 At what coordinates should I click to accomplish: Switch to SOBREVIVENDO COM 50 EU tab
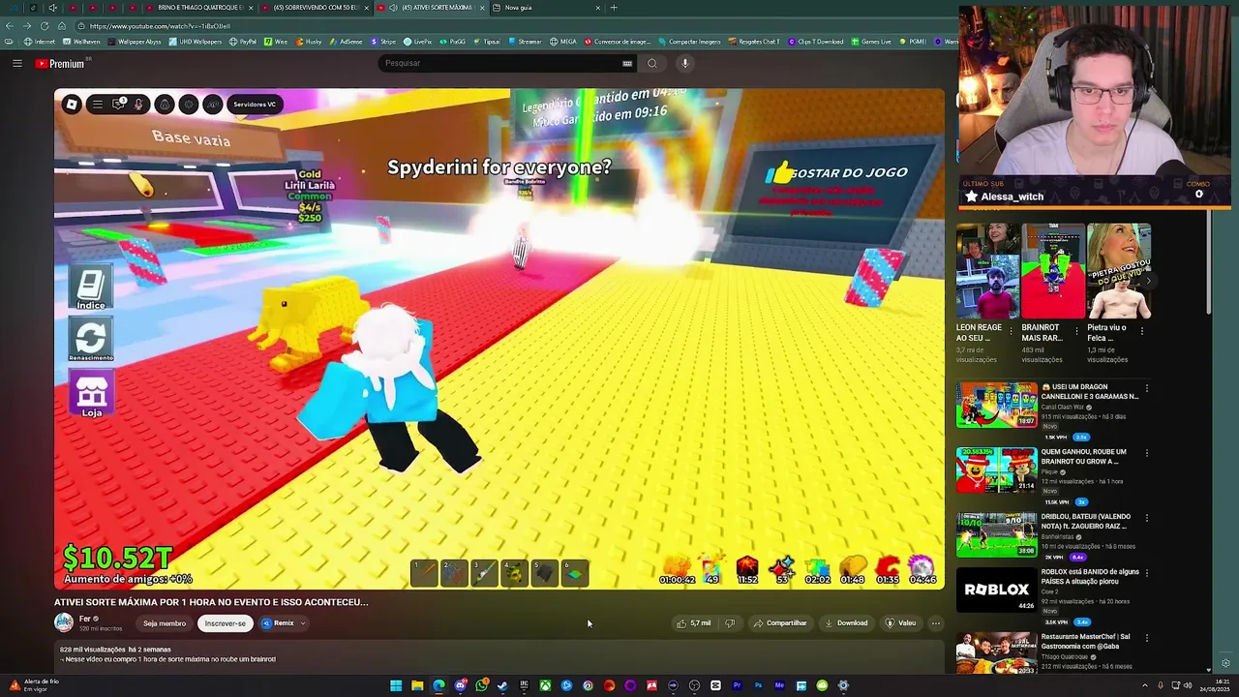315,8
